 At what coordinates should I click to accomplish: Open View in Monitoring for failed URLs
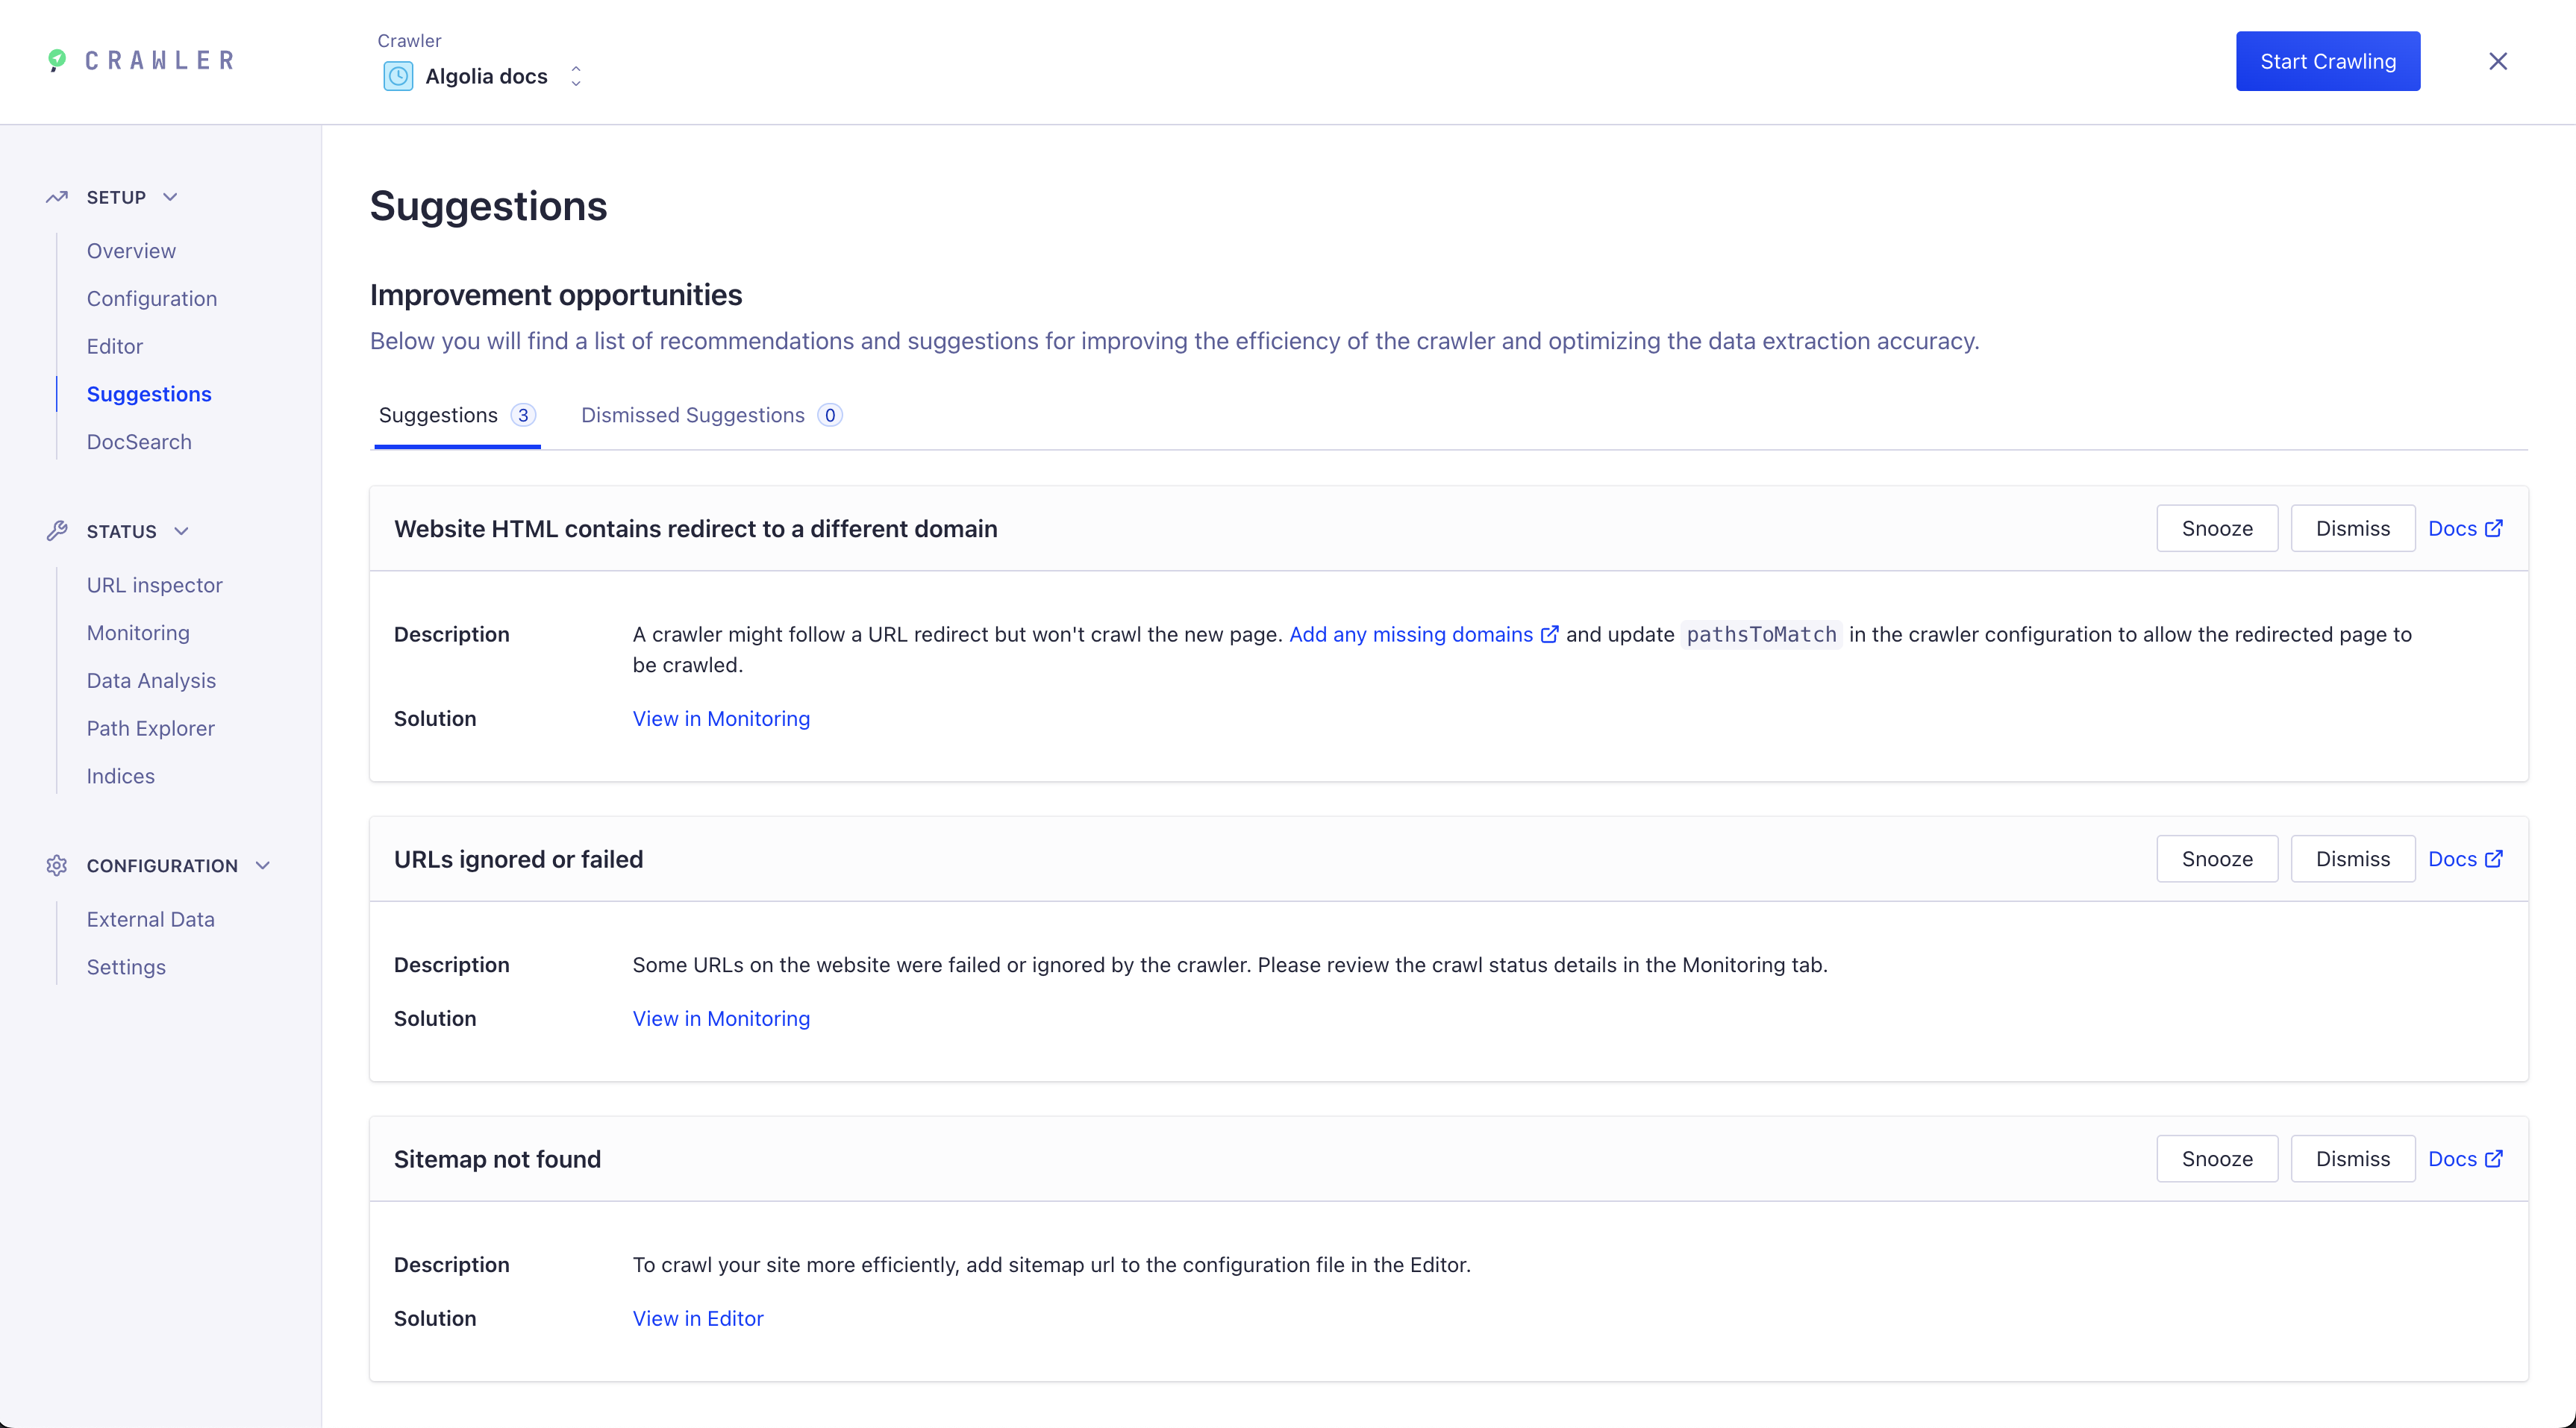point(721,1018)
